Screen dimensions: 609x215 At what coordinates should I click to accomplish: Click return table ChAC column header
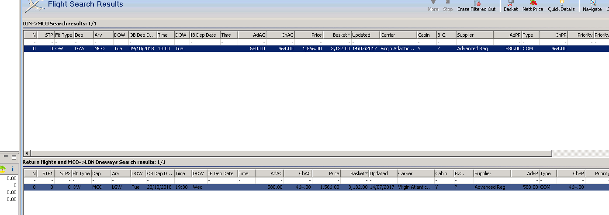(x=298, y=173)
